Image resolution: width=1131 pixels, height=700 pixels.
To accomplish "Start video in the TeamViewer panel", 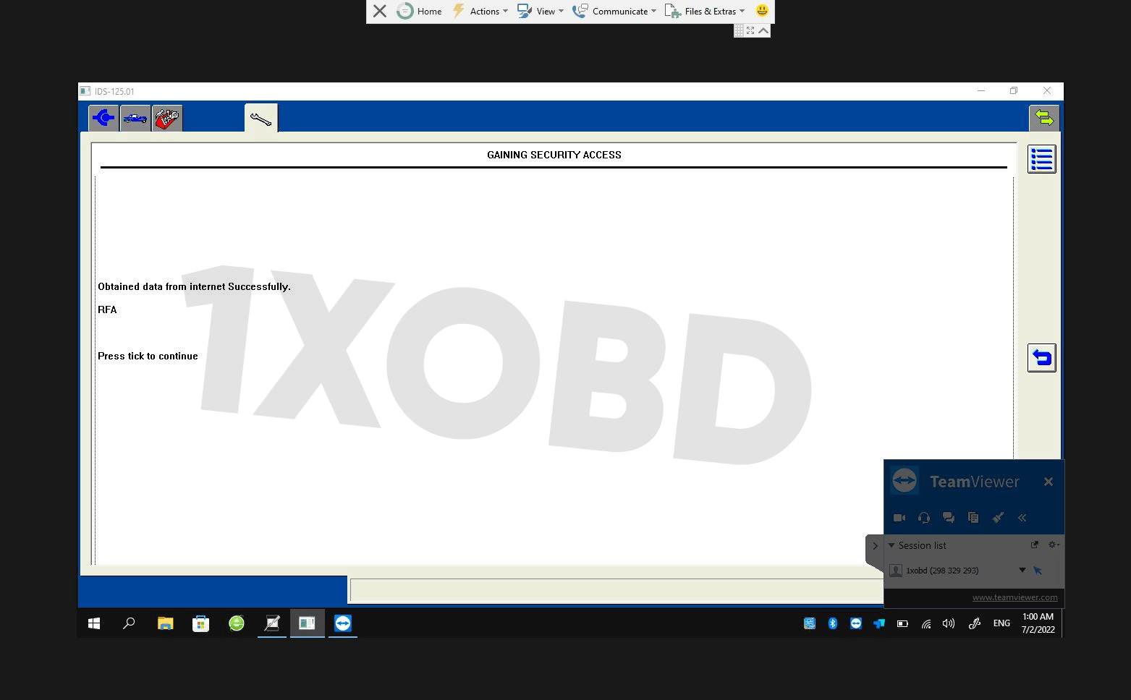I will 899,518.
